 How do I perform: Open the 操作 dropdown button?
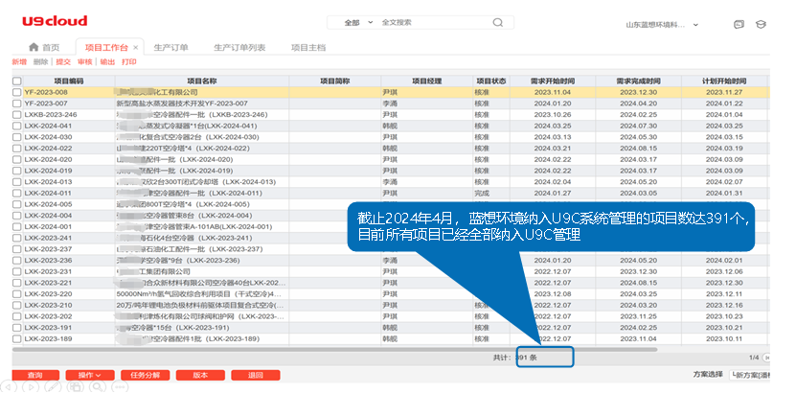89,375
